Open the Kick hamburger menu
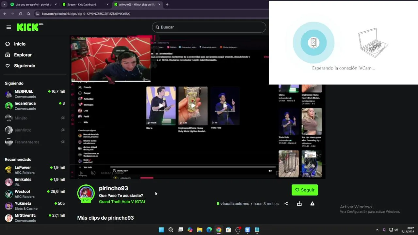Screen dimensions: 418x235 coord(9,27)
